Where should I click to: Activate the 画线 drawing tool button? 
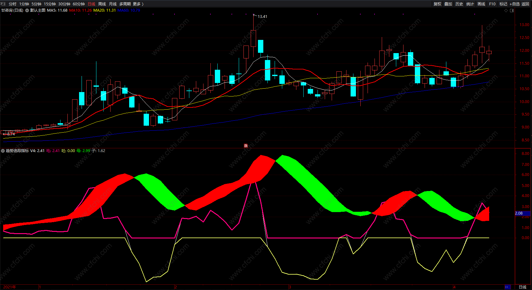point(481,4)
